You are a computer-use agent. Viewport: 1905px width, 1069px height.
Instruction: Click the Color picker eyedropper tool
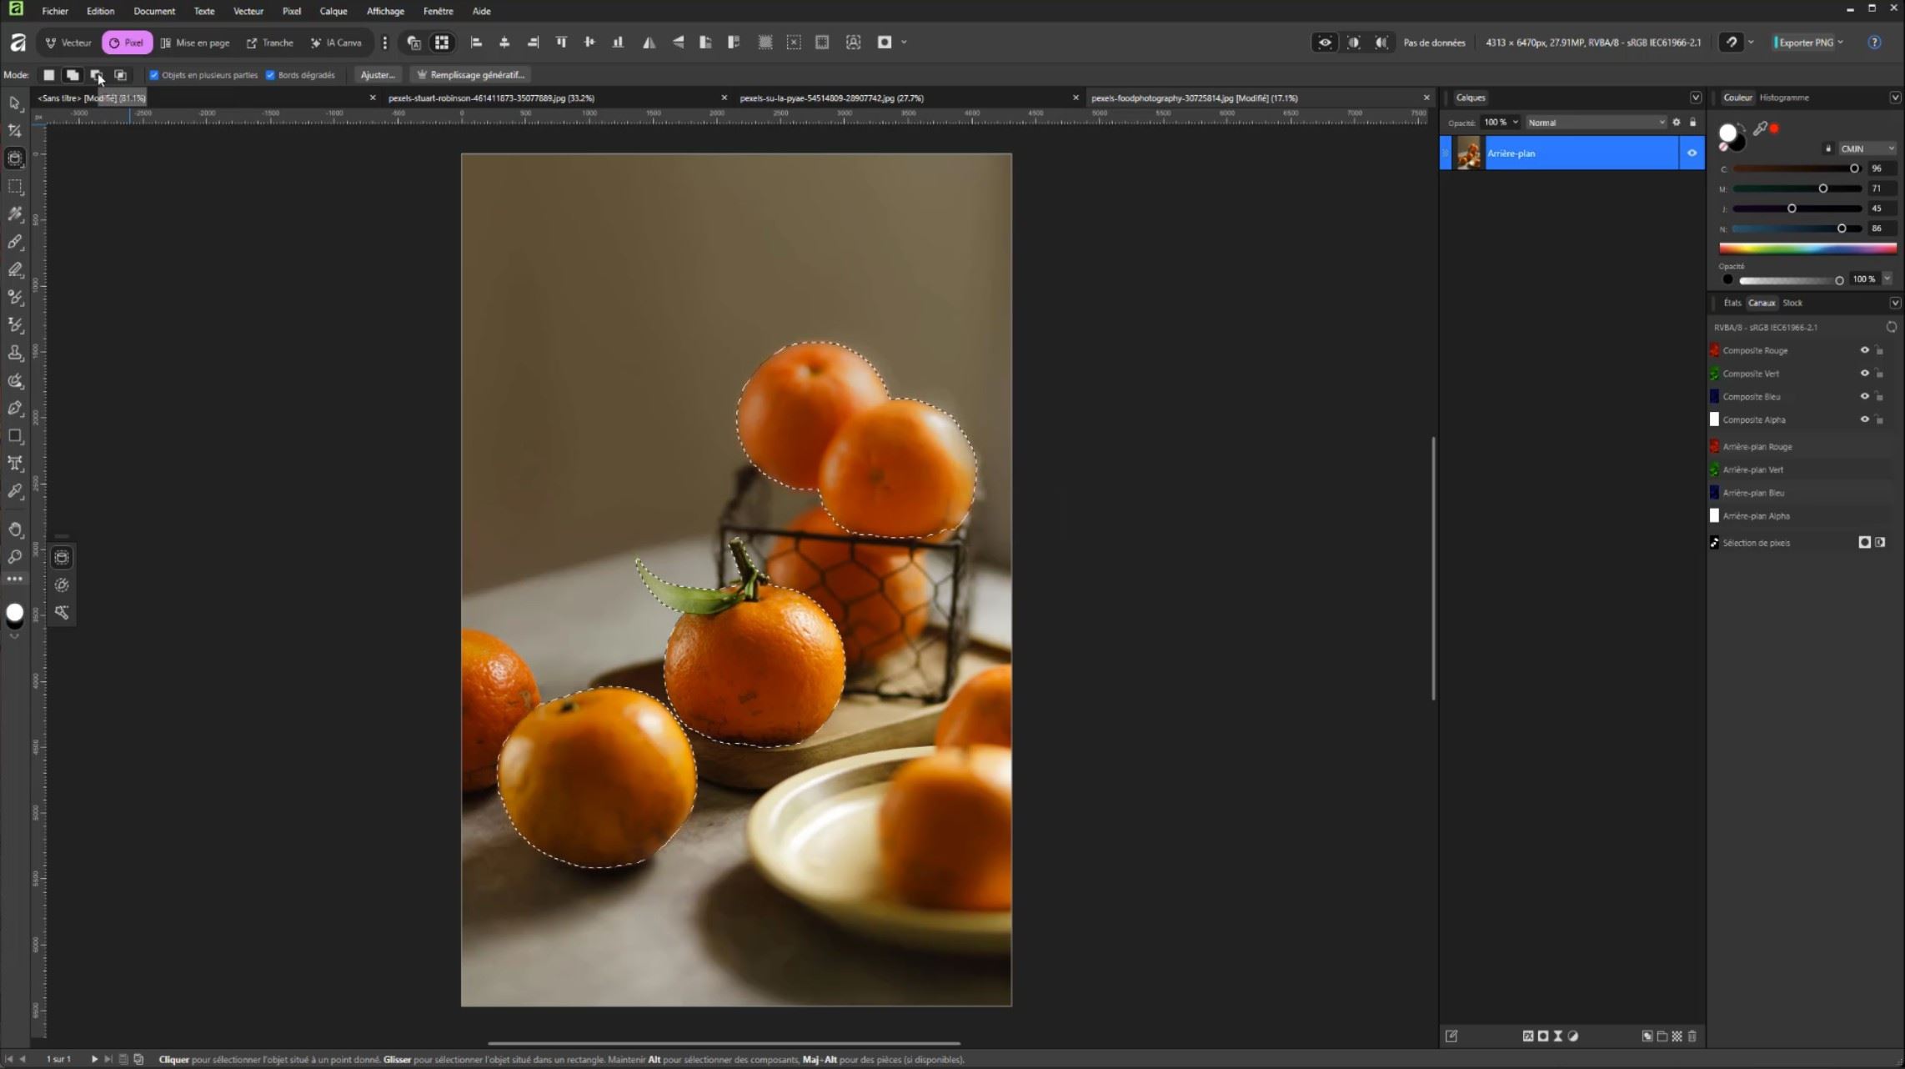point(15,492)
